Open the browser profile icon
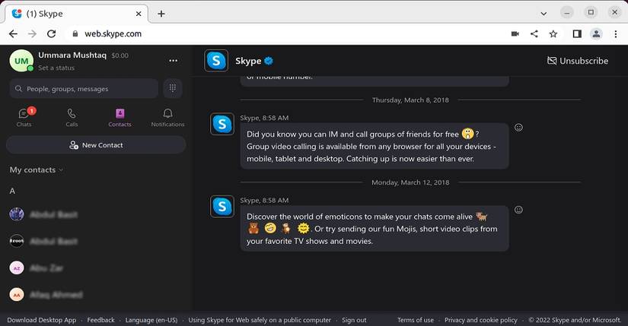 pos(596,34)
